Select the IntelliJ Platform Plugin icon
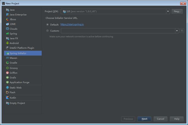The height and width of the screenshot is (125, 188). (8, 48)
